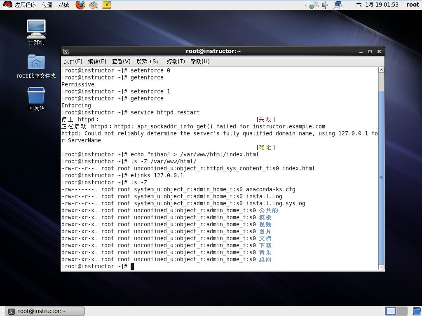Image resolution: width=422 pixels, height=316 pixels.
Task: Click the 桌面 directory name
Action: pyautogui.click(x=265, y=259)
